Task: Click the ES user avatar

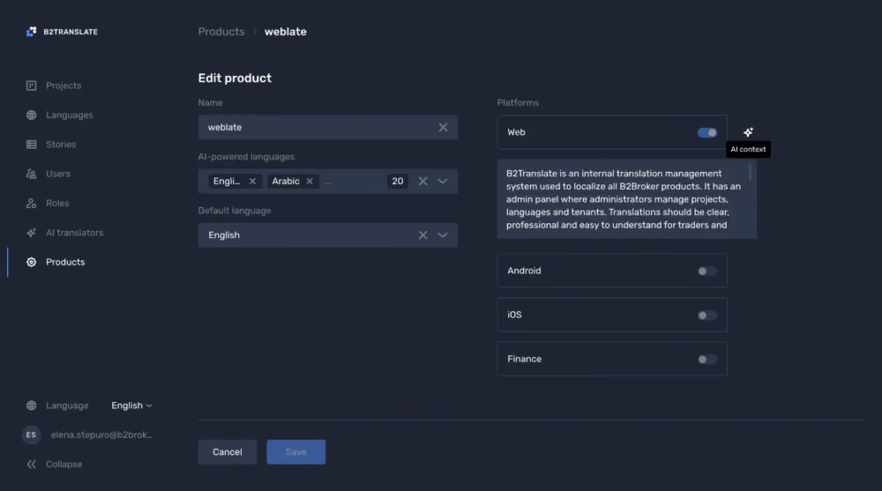Action: (x=31, y=435)
